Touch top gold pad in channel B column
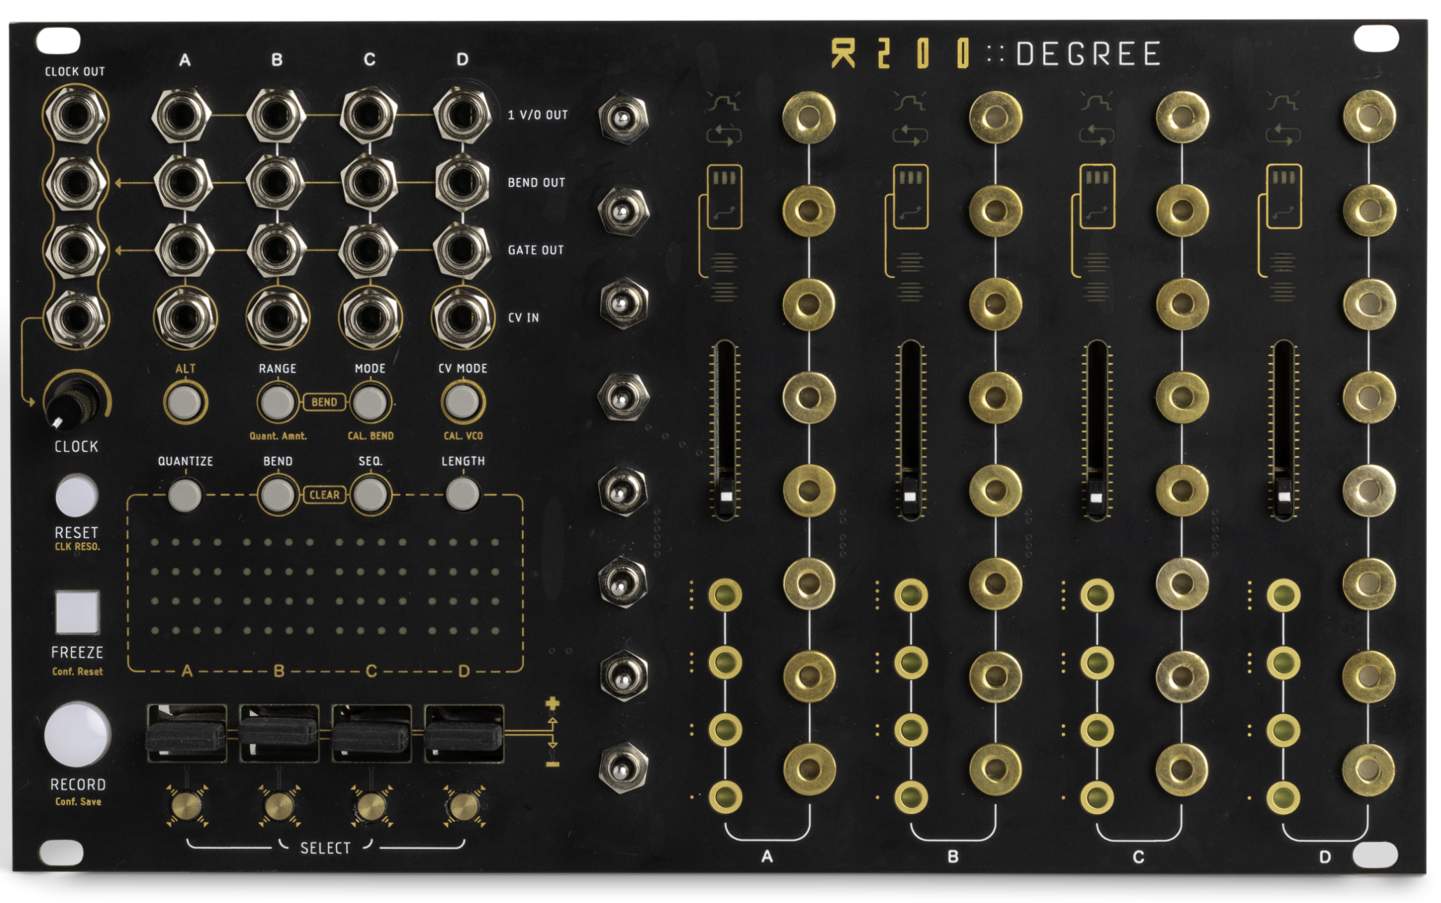This screenshot has width=1441, height=903. pyautogui.click(x=995, y=117)
